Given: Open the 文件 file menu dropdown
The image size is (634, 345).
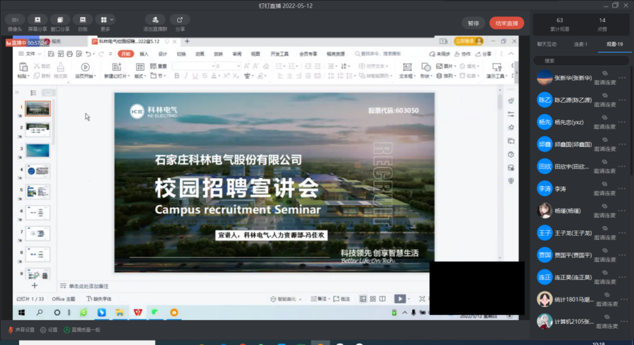Looking at the screenshot, I should coord(27,54).
